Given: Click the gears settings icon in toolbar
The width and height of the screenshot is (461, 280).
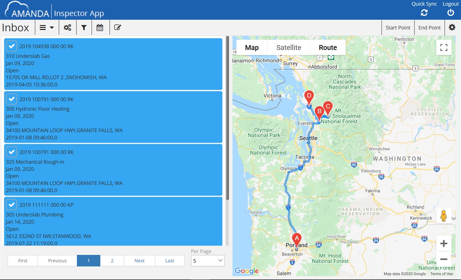Looking at the screenshot, I should coord(68,27).
